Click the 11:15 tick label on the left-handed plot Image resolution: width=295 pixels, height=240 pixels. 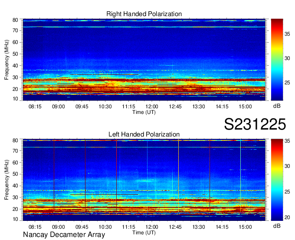coord(128,227)
